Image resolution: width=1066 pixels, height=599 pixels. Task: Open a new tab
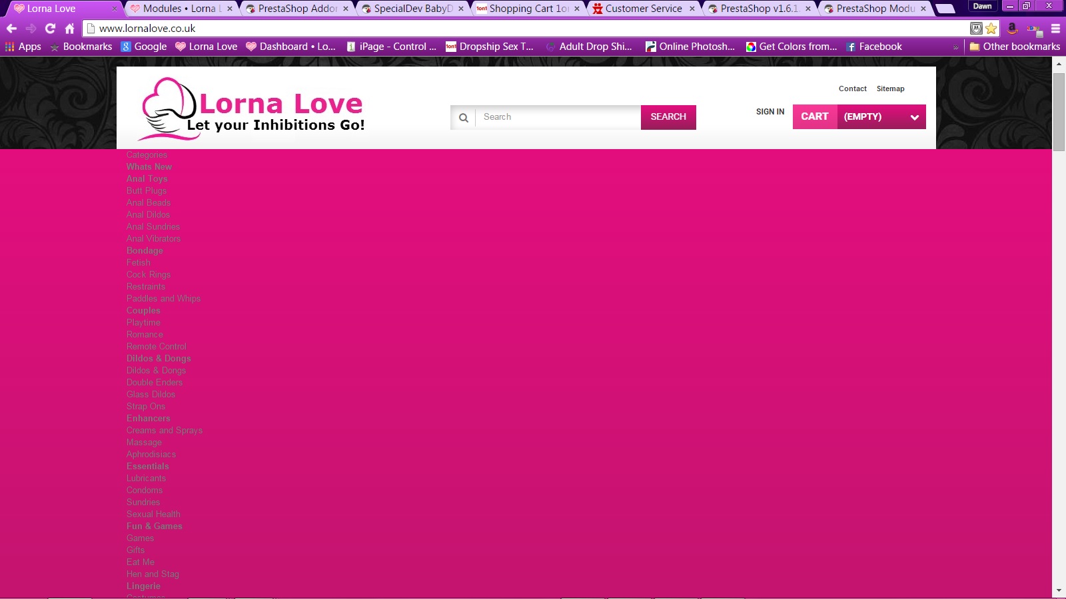(945, 9)
